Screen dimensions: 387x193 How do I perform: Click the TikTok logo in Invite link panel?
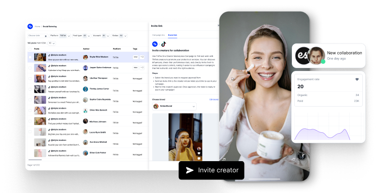163,43
